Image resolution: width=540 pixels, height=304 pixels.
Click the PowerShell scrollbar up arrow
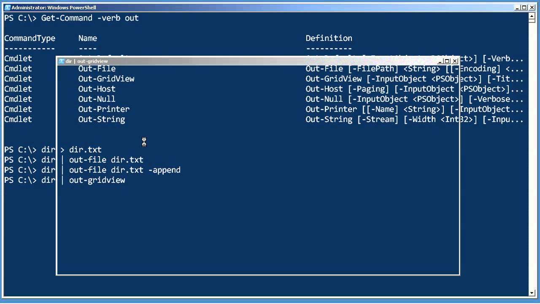532,16
